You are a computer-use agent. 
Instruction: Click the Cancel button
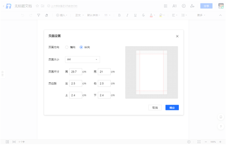coord(155,108)
